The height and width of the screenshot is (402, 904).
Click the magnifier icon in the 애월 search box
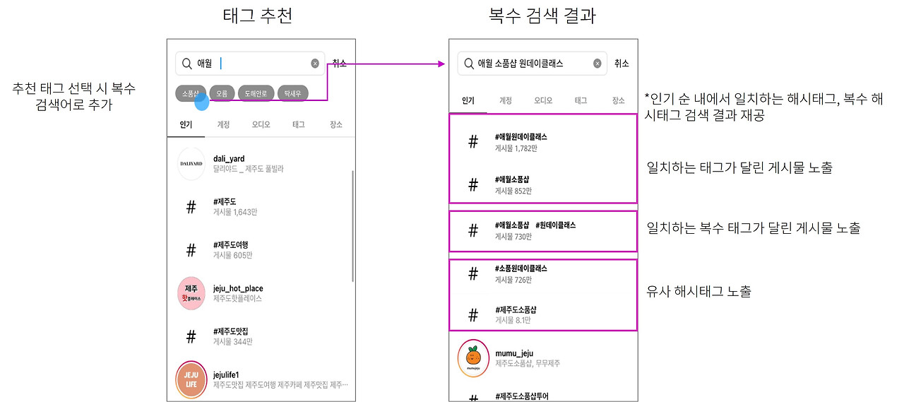coord(187,64)
